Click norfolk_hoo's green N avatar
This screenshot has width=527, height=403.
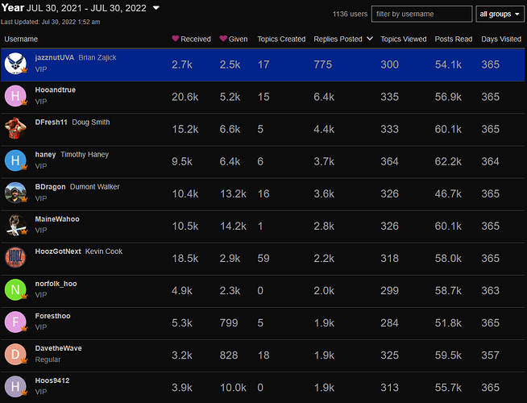pyautogui.click(x=15, y=289)
